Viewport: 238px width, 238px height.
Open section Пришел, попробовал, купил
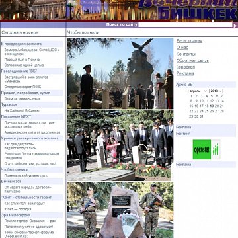click(26, 93)
